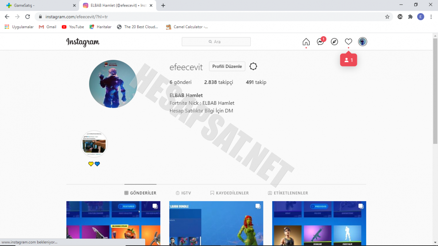Select the IGTV tab

coord(183,193)
